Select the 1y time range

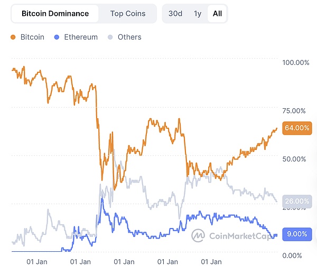198,13
